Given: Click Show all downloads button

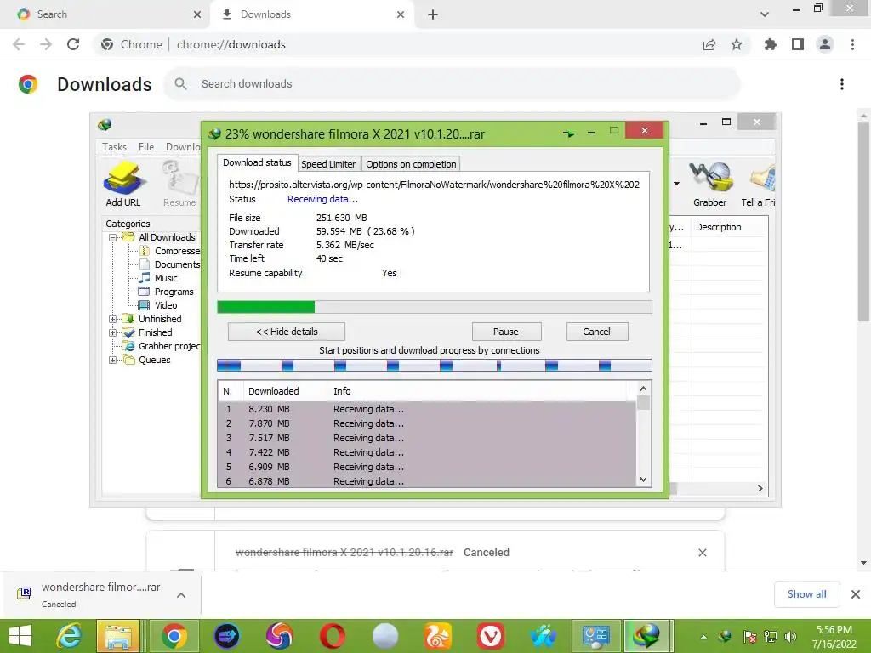Looking at the screenshot, I should click(806, 594).
